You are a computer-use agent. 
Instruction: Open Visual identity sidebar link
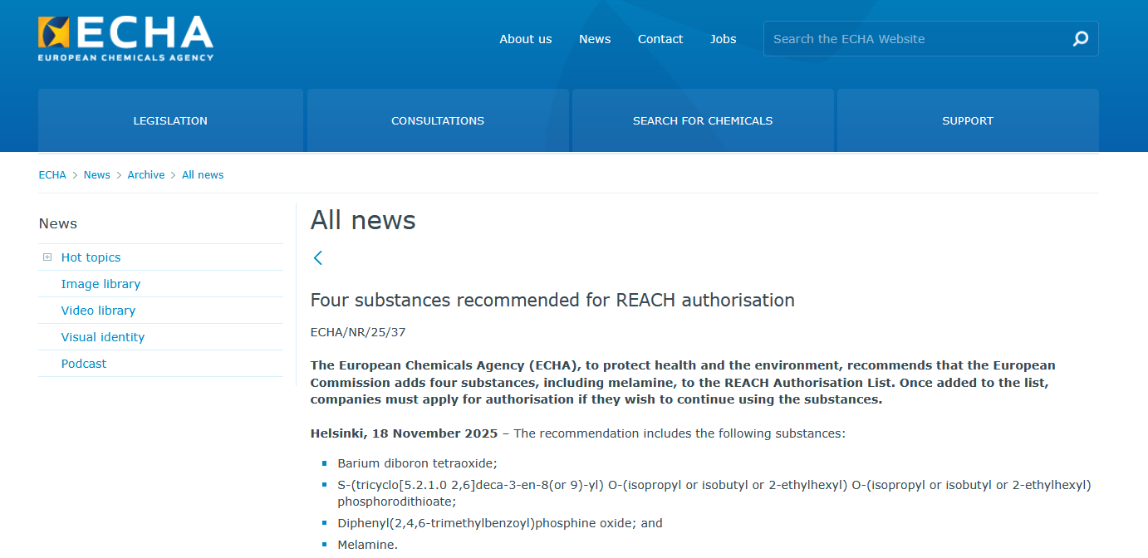tap(103, 337)
